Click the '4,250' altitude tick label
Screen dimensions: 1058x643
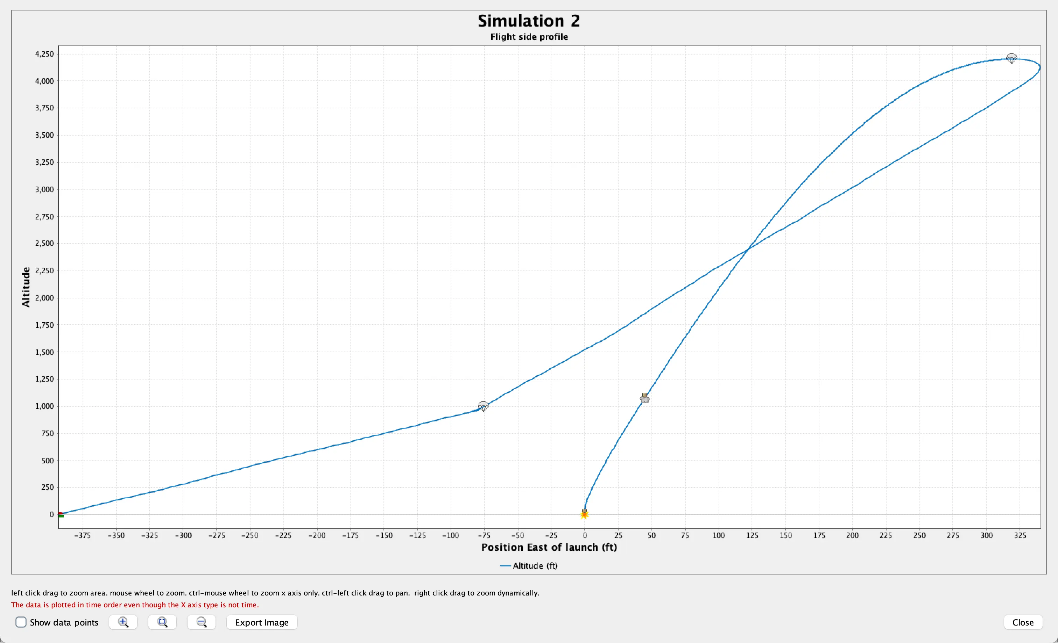(x=45, y=53)
